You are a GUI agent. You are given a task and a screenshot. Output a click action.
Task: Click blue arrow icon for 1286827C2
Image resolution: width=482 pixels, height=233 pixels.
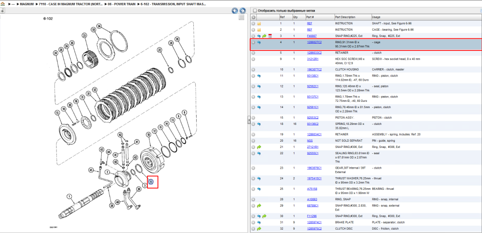coord(259,42)
